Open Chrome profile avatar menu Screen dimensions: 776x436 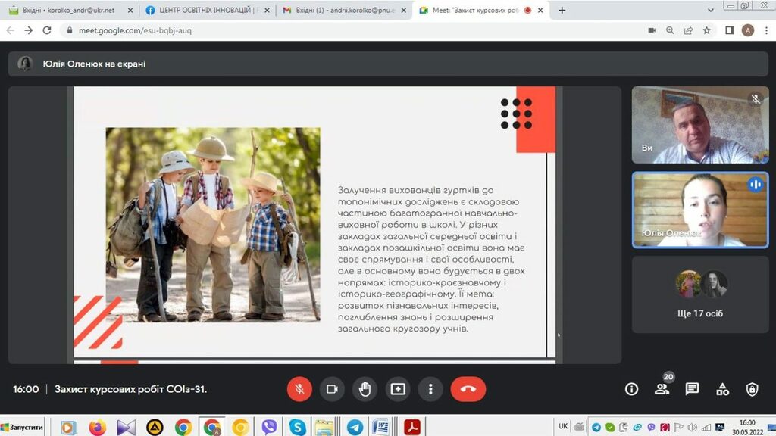(748, 30)
